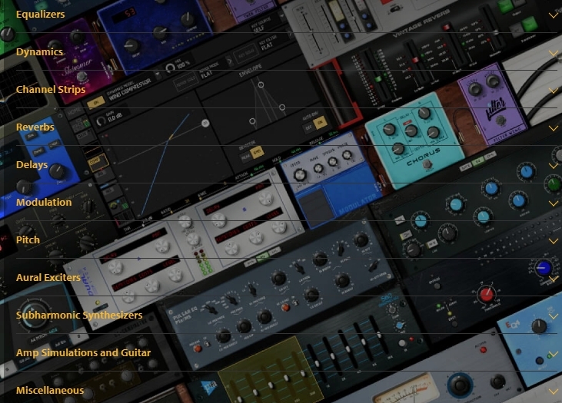Viewport: 562px width, 403px height.
Task: Select the Aural Exciters category
Action: tap(48, 278)
